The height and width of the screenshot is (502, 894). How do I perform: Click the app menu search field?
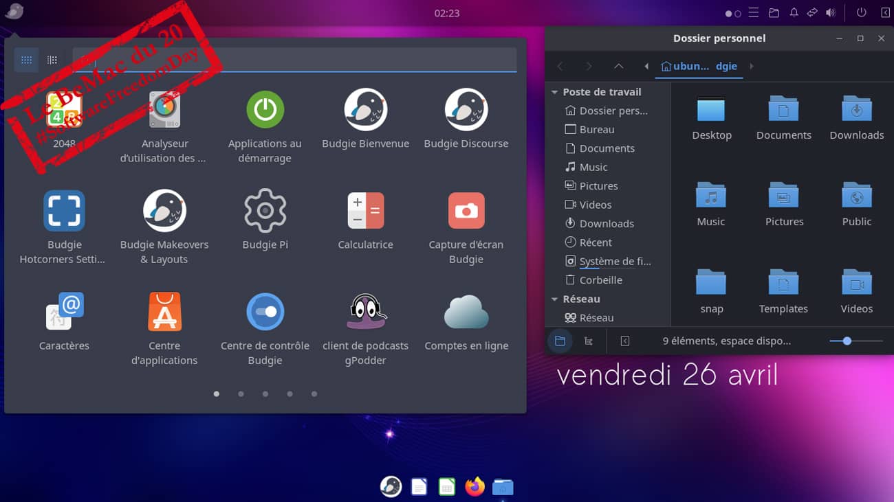(295, 60)
